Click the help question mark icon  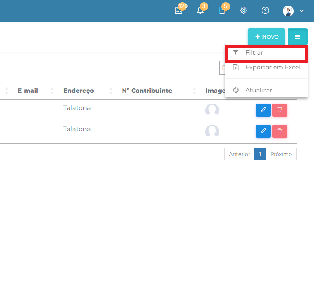point(265,11)
